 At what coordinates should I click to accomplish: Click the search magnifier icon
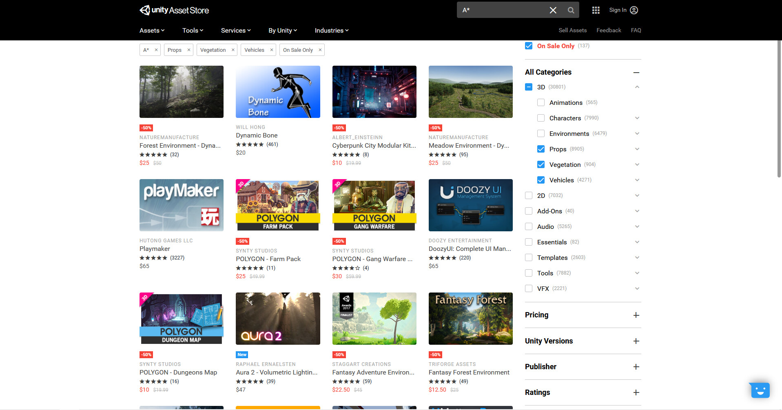point(571,10)
